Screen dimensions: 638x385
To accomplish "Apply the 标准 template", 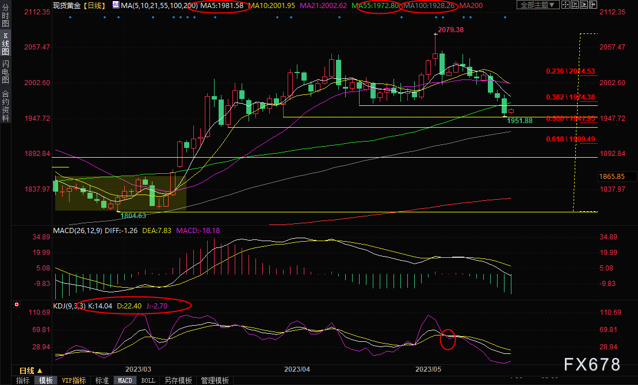I will click(102, 380).
